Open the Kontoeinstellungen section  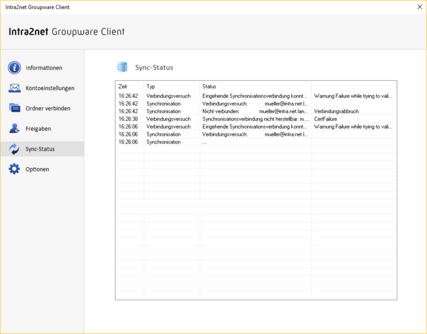click(x=50, y=88)
